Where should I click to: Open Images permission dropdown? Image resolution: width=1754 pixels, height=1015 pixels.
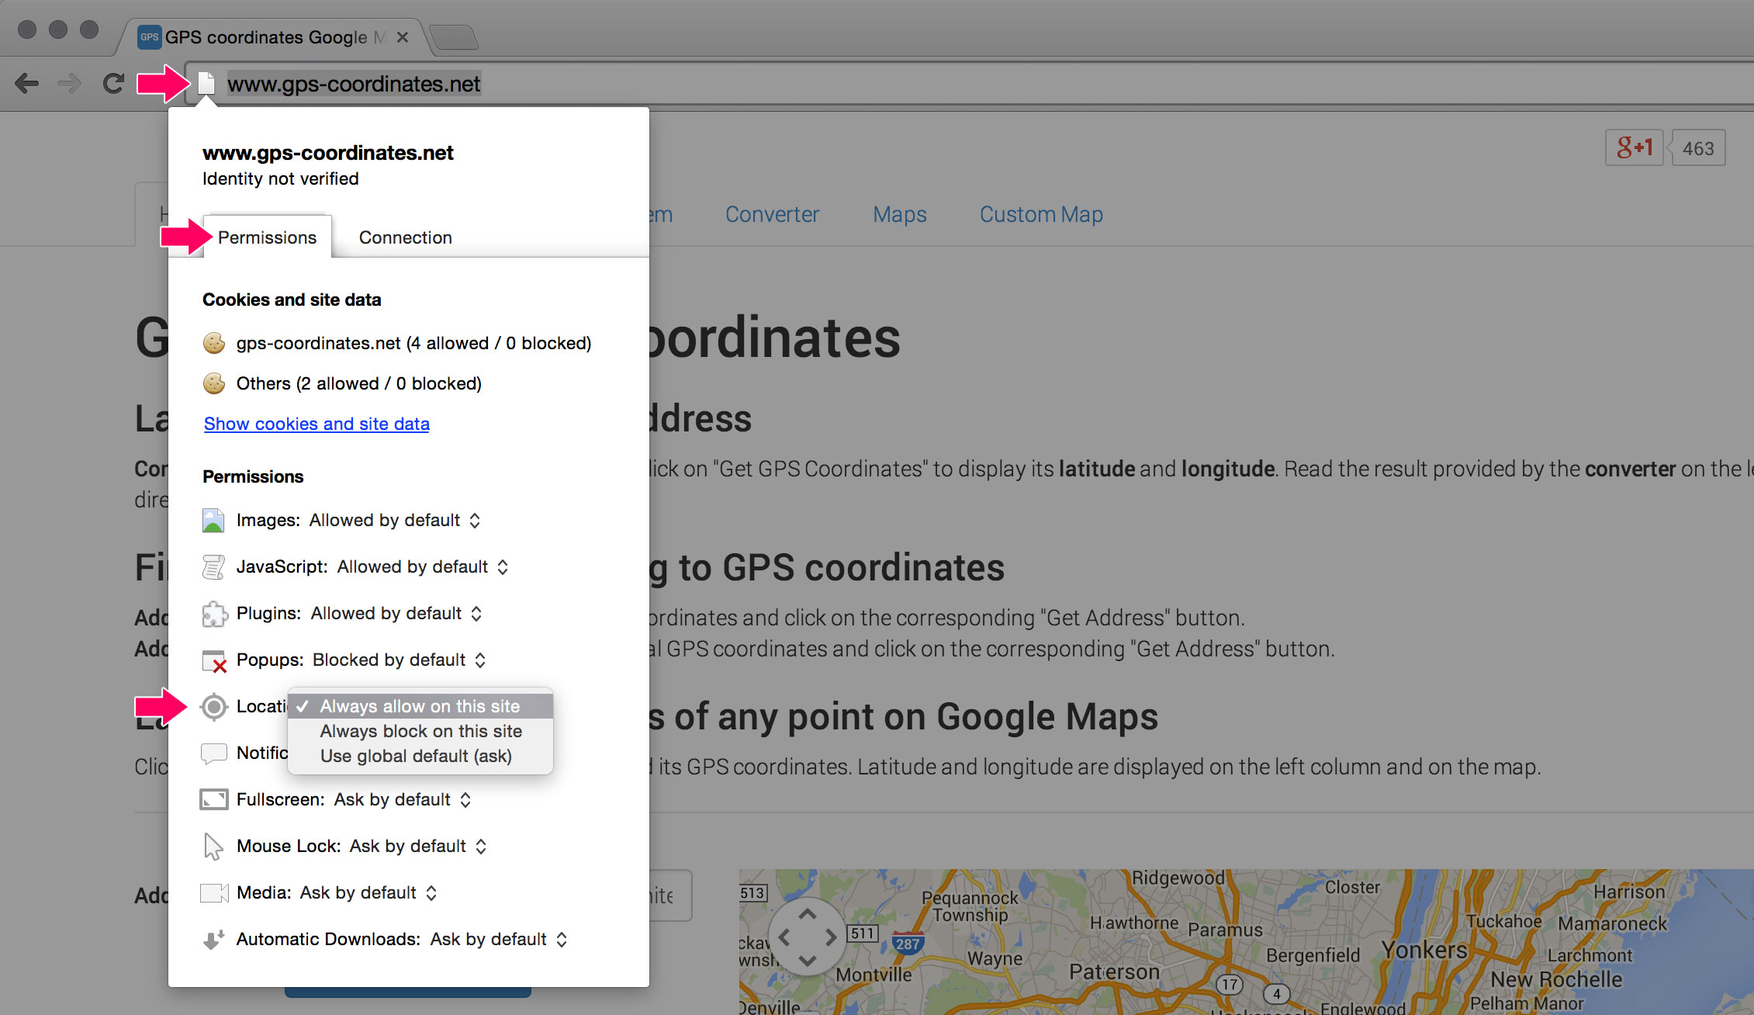[x=395, y=520]
